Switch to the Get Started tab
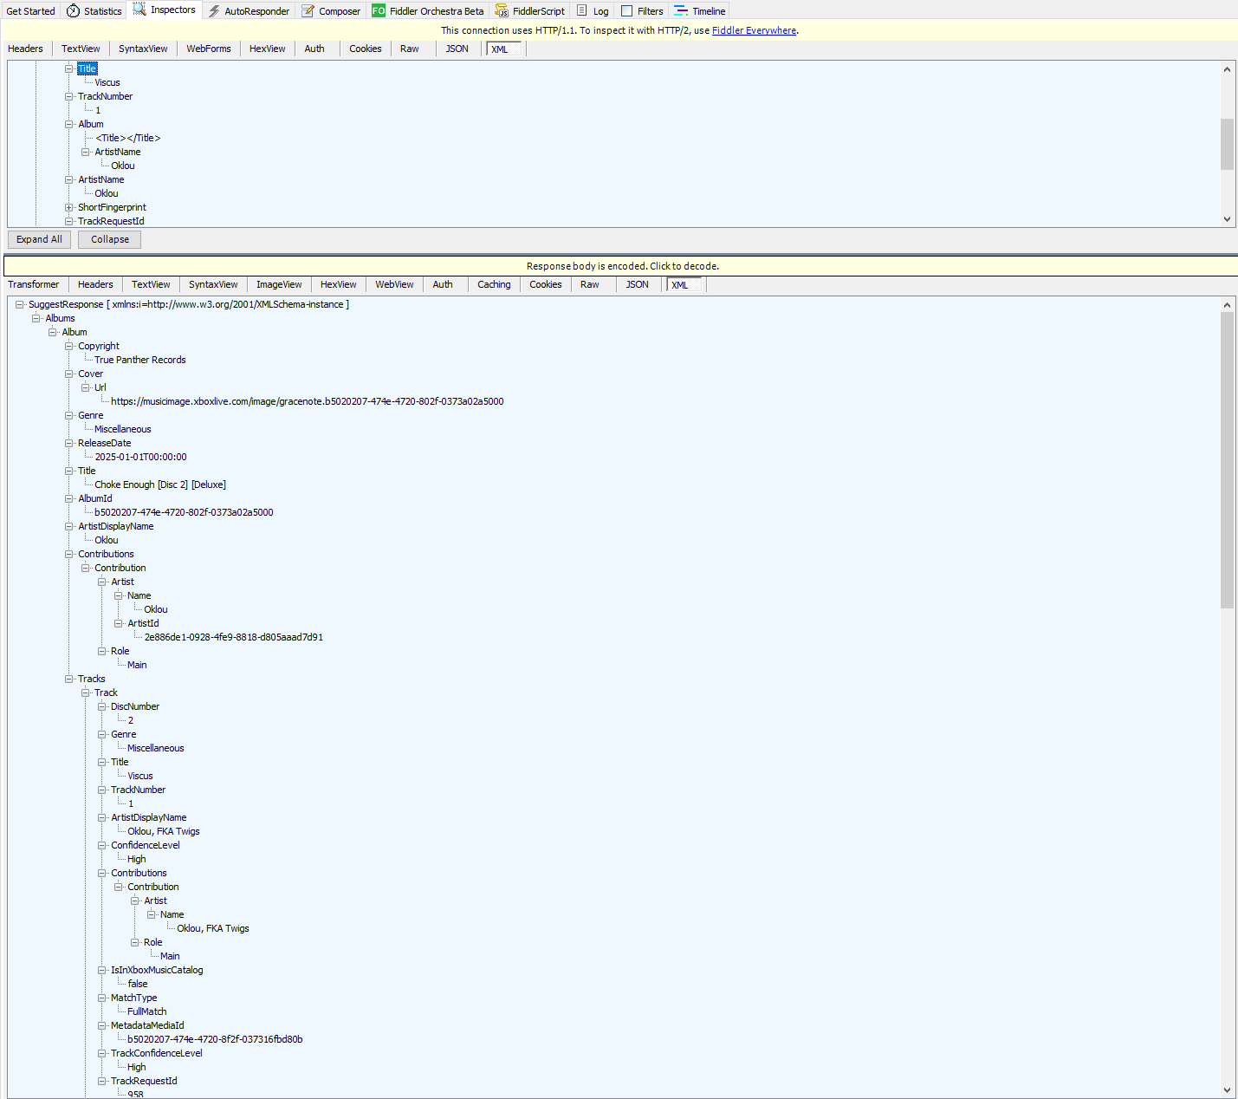Viewport: 1238px width, 1099px height. pos(30,11)
